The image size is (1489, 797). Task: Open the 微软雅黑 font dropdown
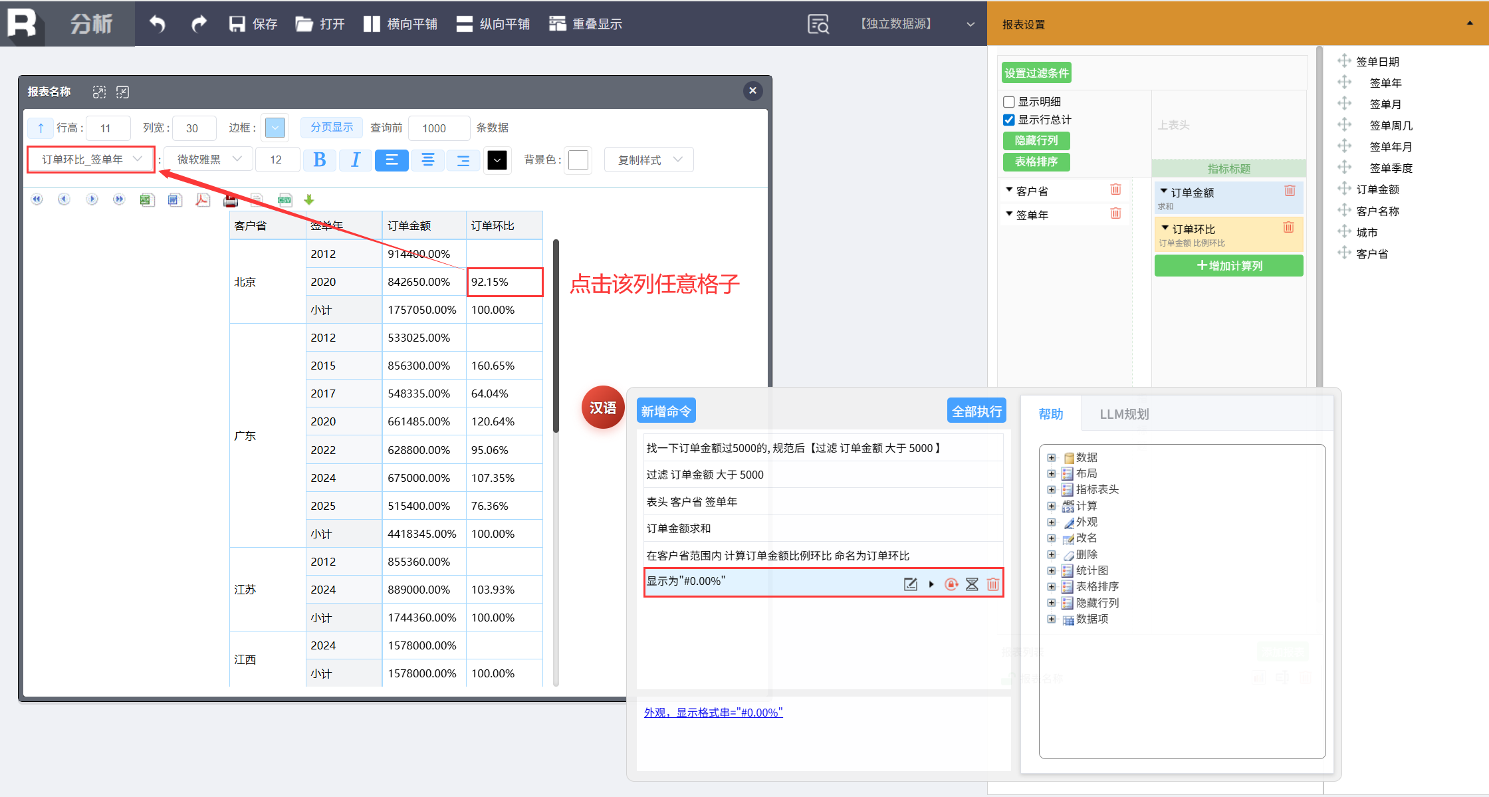[209, 160]
